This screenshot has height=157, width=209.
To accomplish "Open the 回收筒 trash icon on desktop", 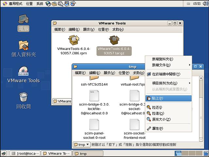I will 24,97.
